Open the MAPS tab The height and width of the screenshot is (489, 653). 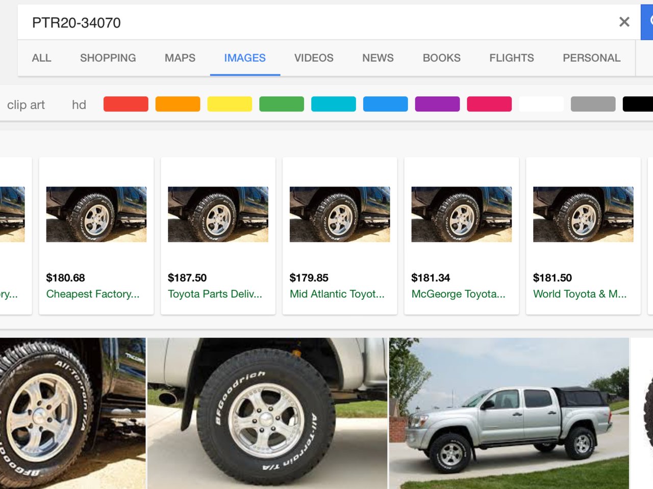(180, 58)
